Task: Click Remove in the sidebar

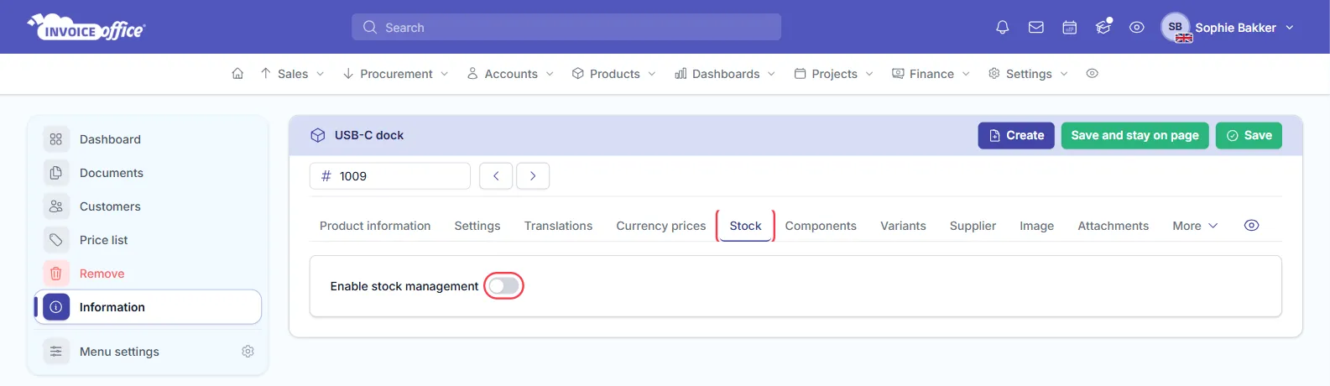Action: [x=148, y=274]
